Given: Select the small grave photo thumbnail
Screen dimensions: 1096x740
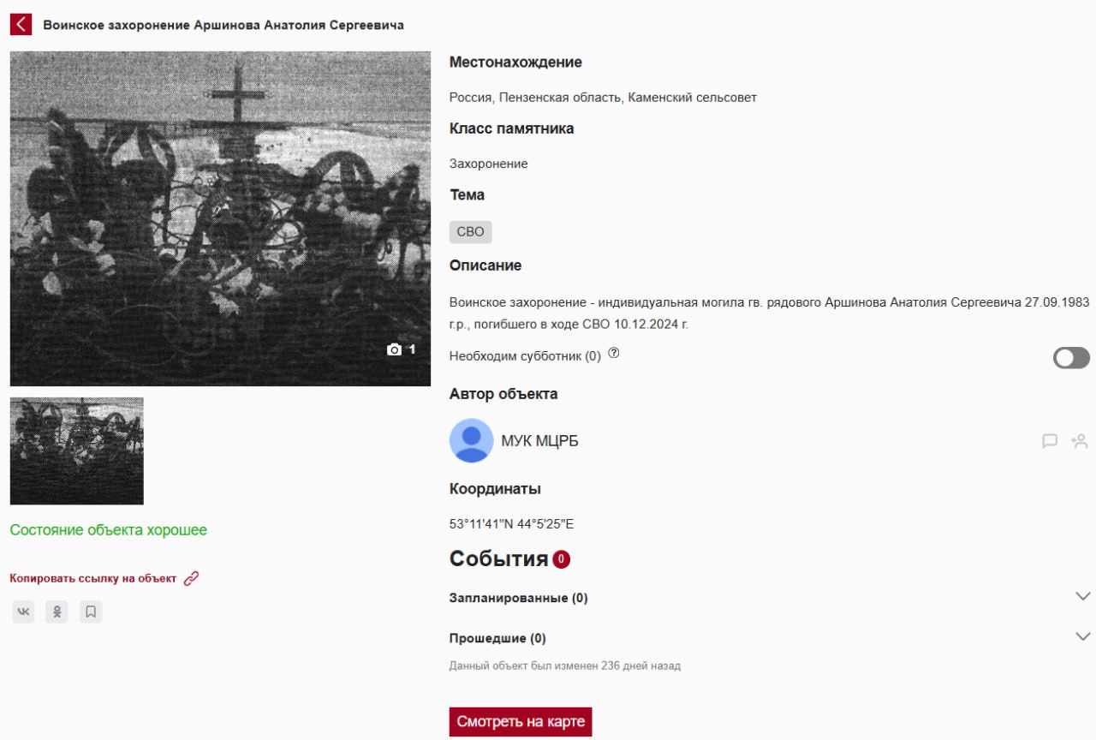Looking at the screenshot, I should (x=77, y=451).
